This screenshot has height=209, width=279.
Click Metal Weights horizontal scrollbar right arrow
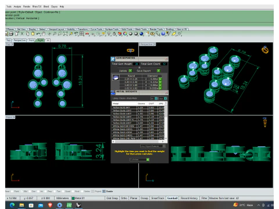pyautogui.click(x=163, y=142)
